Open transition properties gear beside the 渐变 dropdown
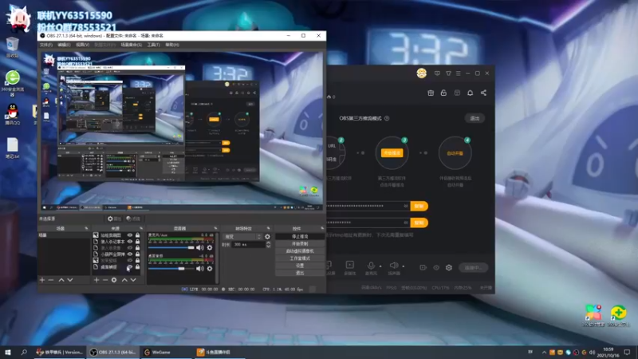This screenshot has width=638, height=359. pos(267,236)
